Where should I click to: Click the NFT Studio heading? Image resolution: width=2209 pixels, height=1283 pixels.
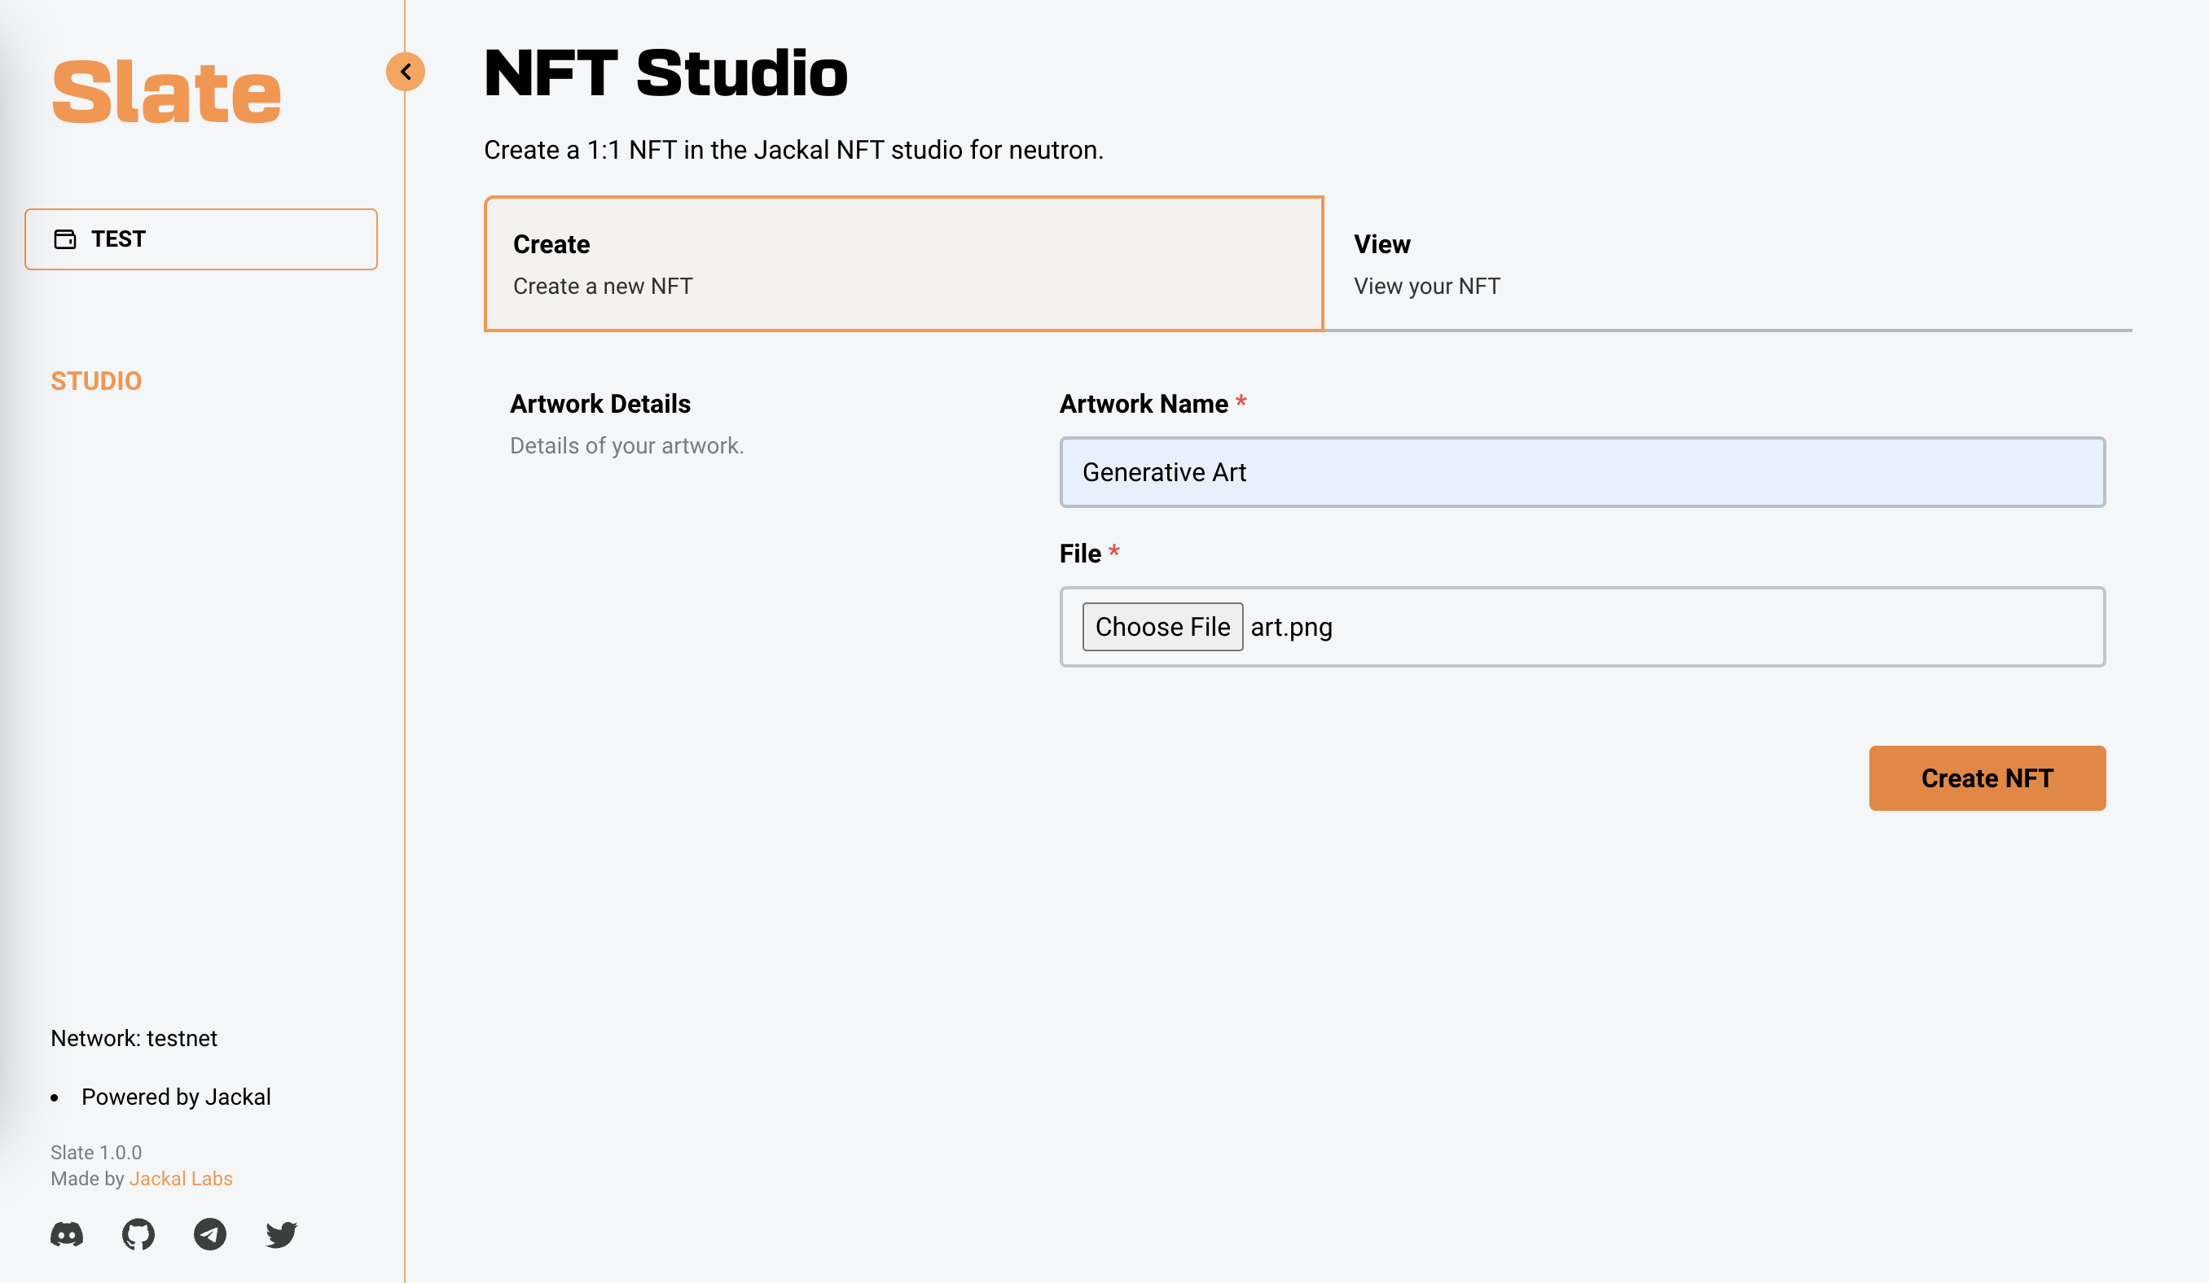[666, 72]
